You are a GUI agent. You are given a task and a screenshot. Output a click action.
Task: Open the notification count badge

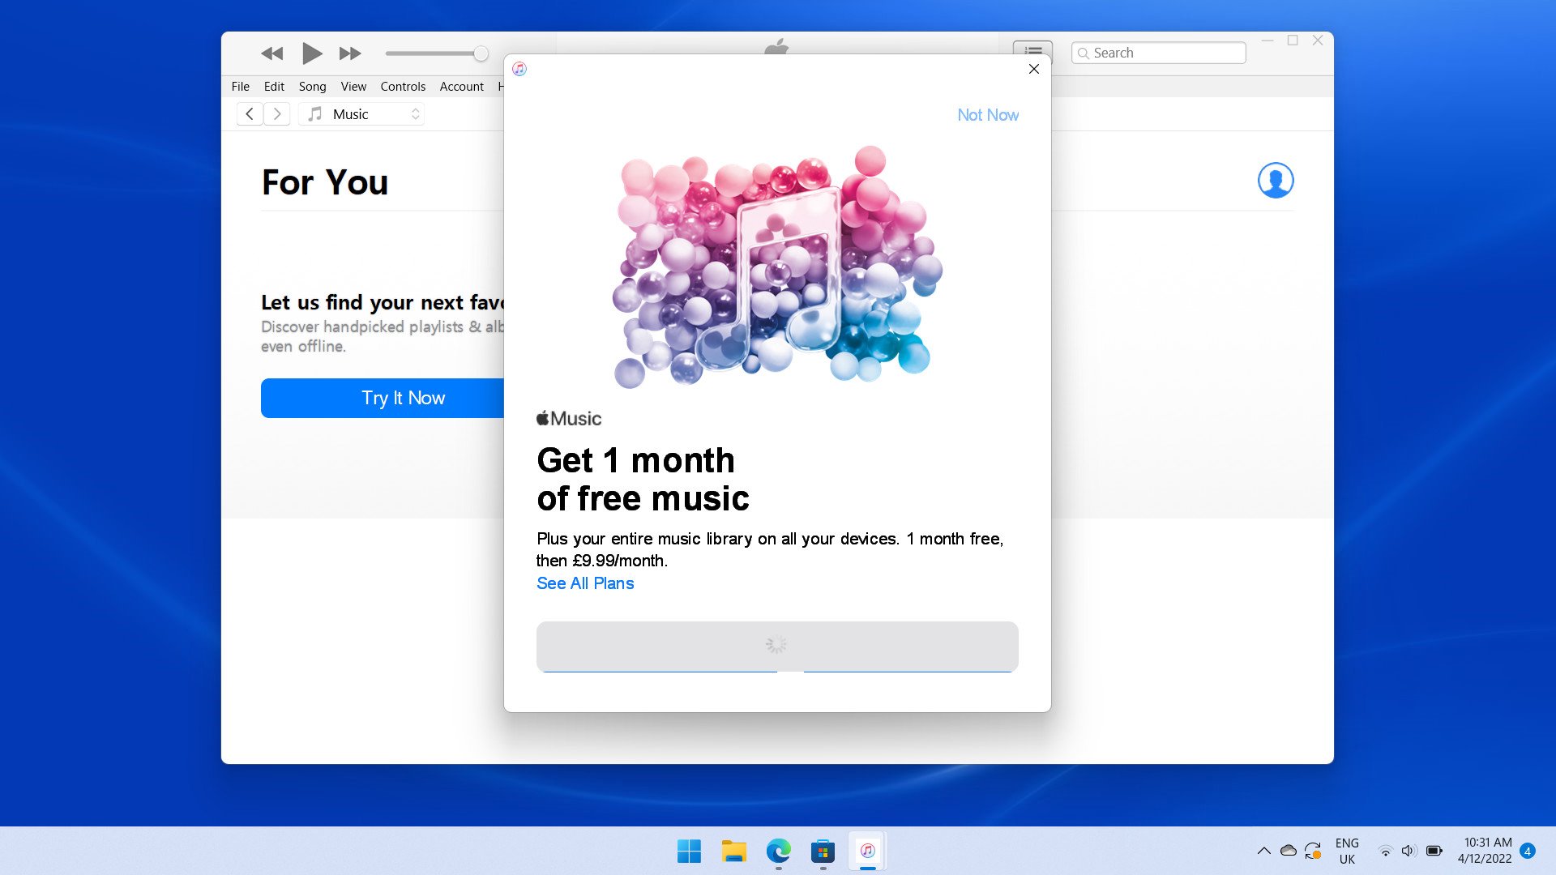1528,851
